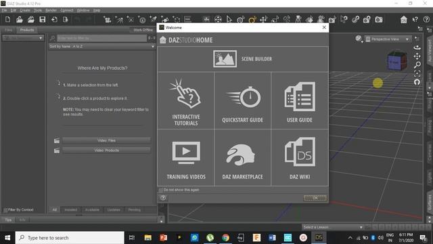The image size is (433, 244).
Task: Click the Open file folder icon
Action: click(x=20, y=20)
